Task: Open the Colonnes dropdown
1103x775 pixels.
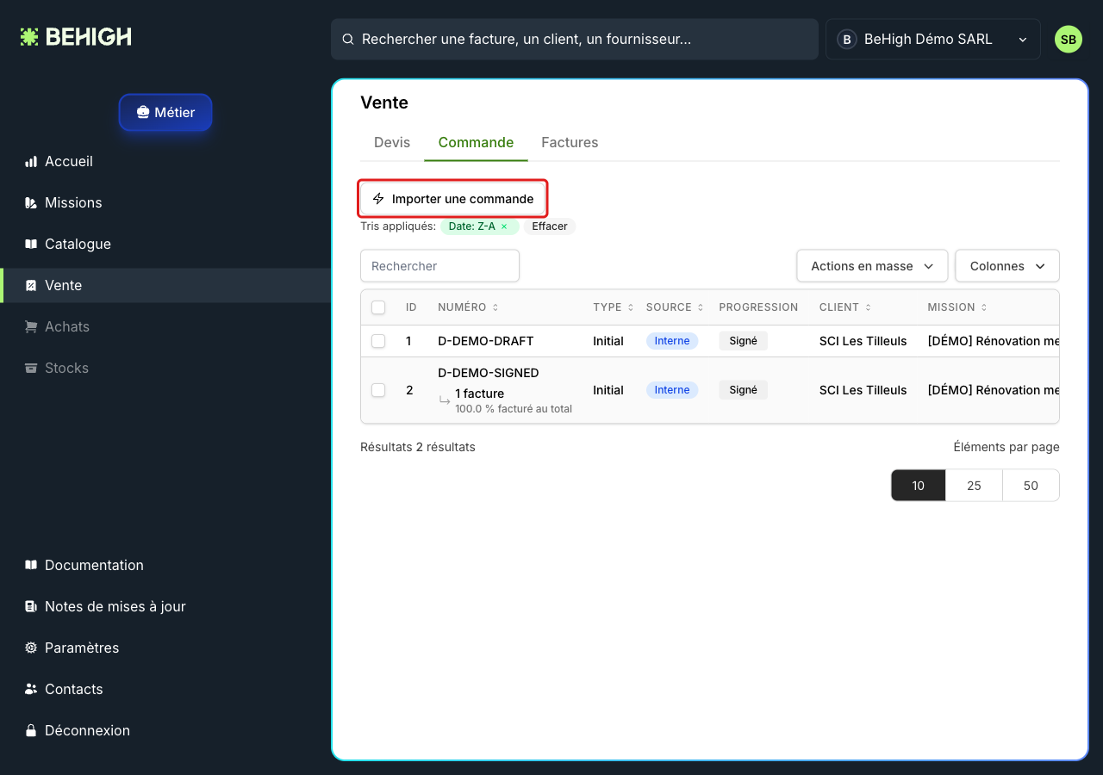Action: [1007, 266]
